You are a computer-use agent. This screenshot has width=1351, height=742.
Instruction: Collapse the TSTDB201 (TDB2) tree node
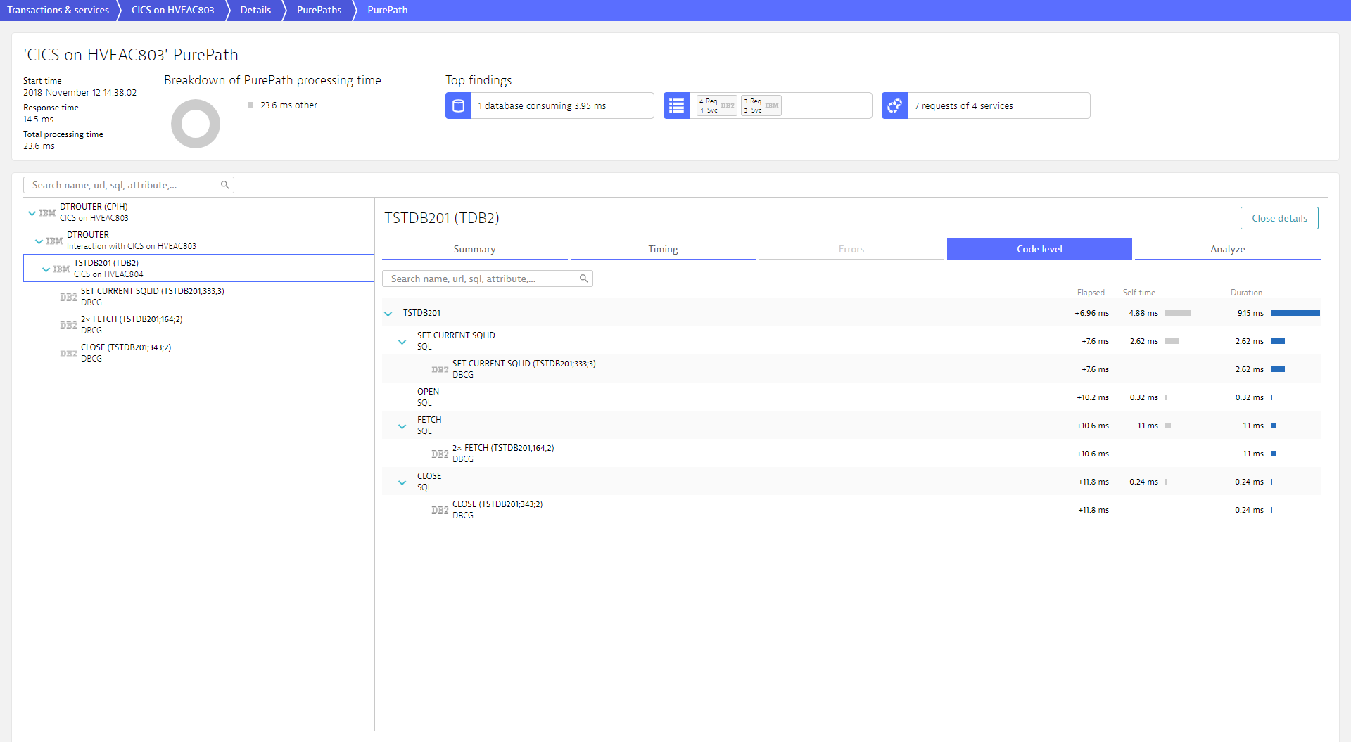coord(46,269)
